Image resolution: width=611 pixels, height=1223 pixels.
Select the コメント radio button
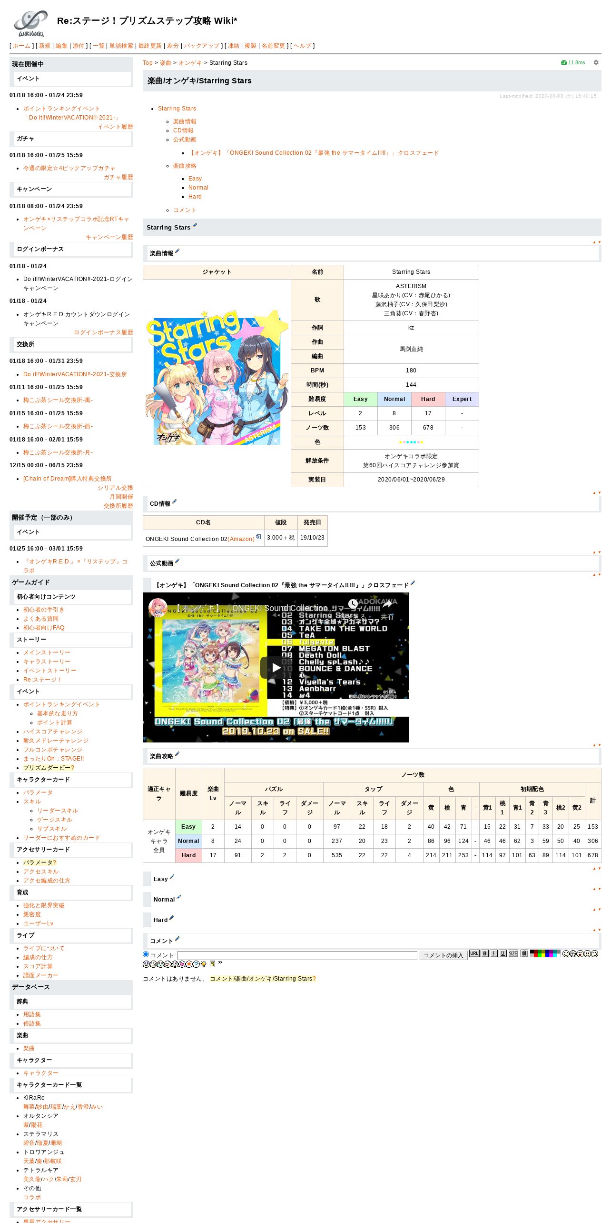coord(146,954)
